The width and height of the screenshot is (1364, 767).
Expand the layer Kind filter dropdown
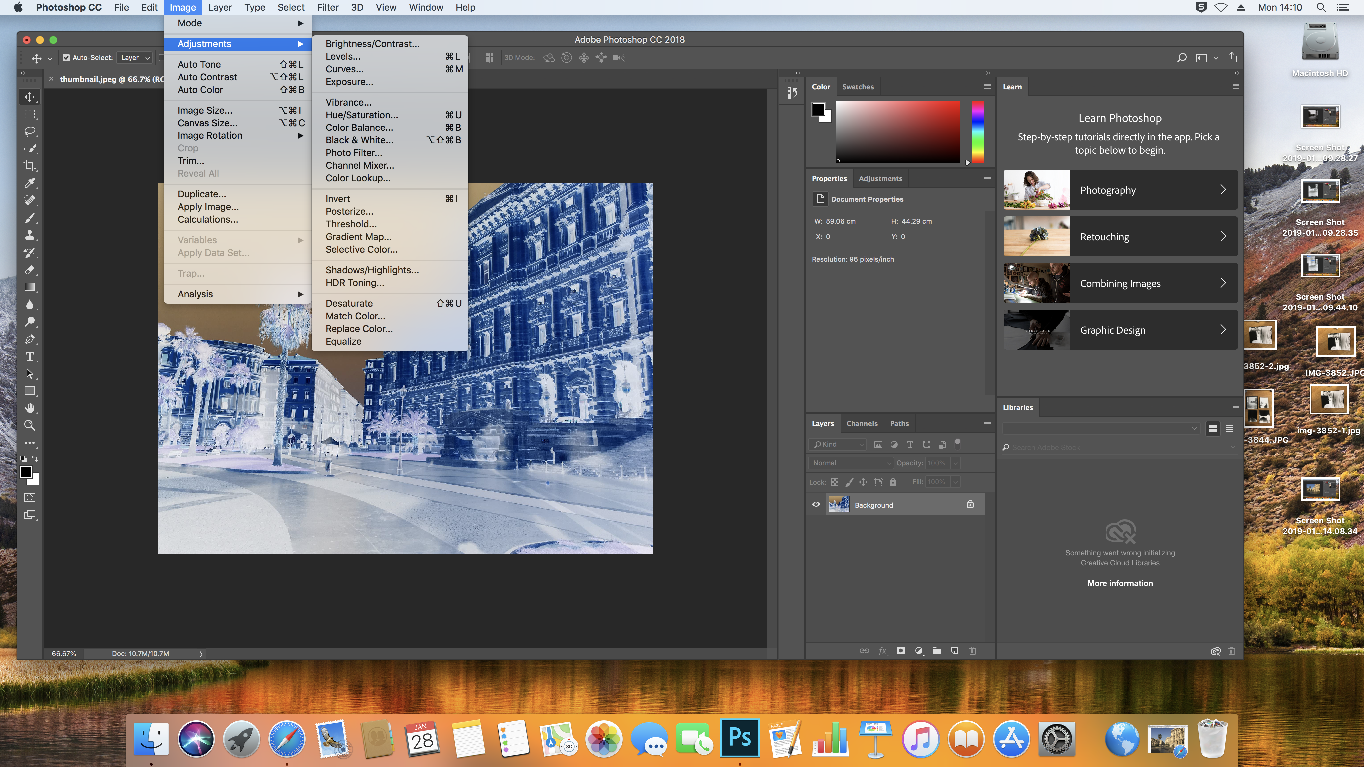click(838, 445)
